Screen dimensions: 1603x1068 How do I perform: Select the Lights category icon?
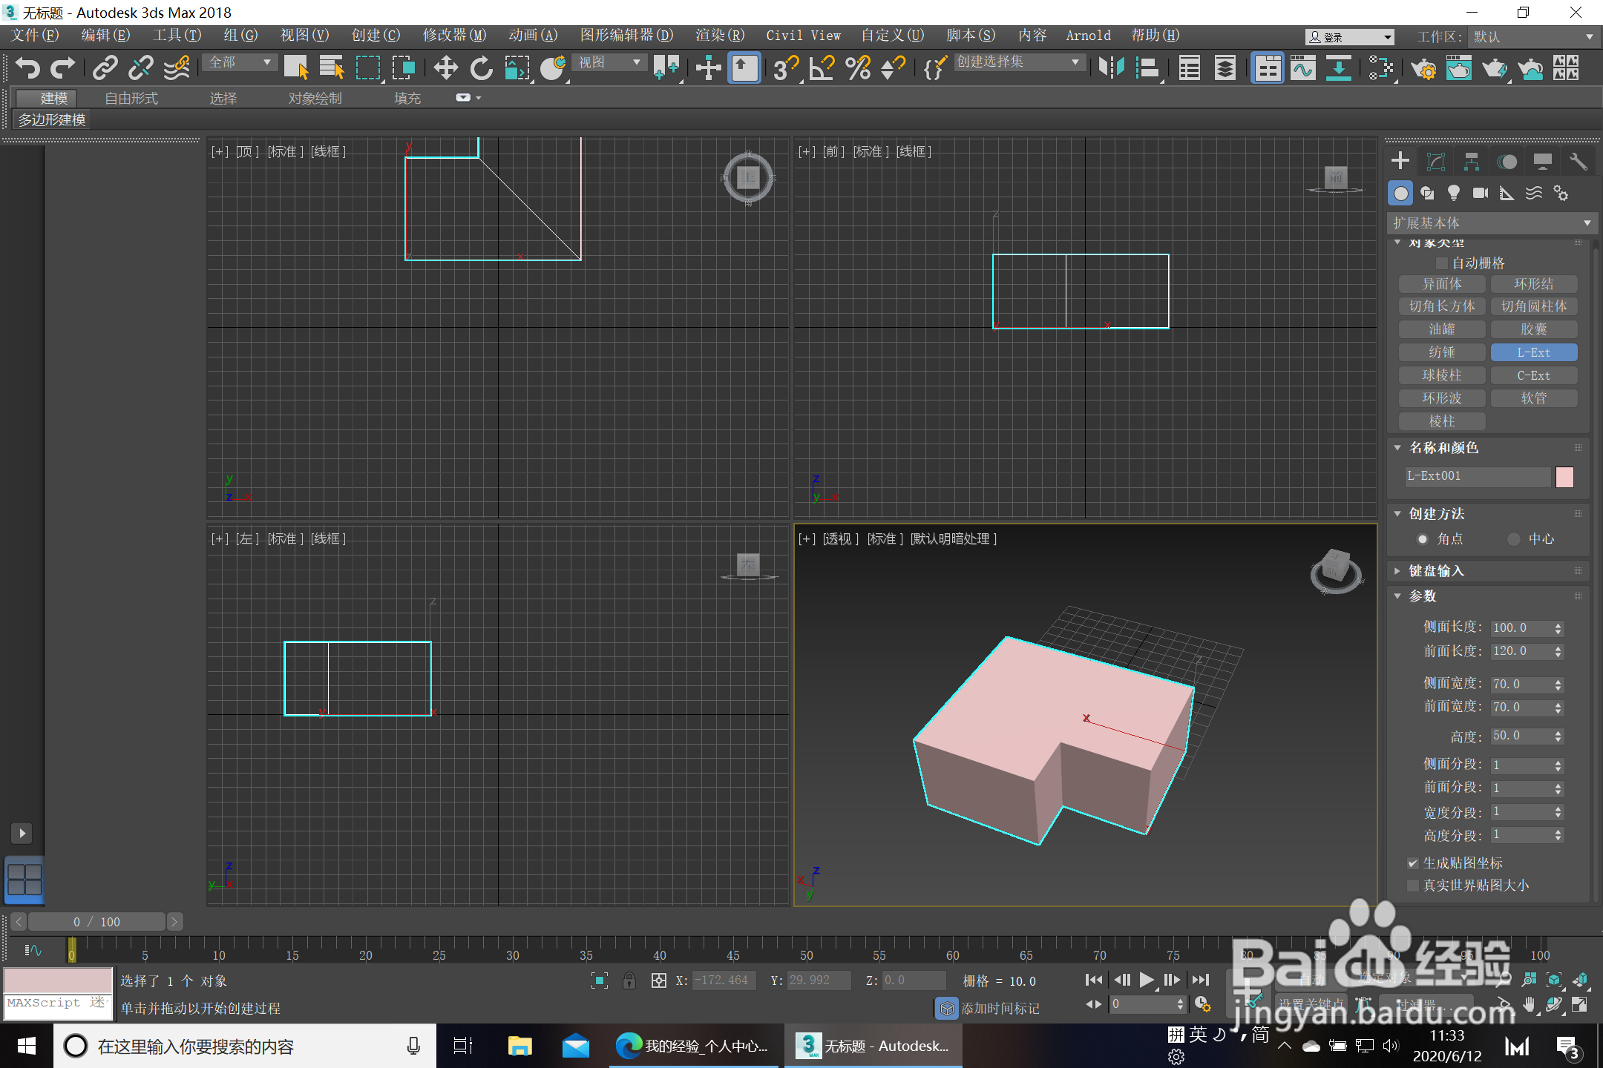coord(1454,194)
